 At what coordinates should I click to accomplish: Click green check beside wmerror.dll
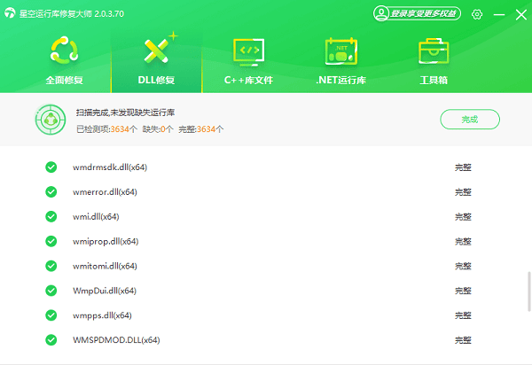[51, 192]
